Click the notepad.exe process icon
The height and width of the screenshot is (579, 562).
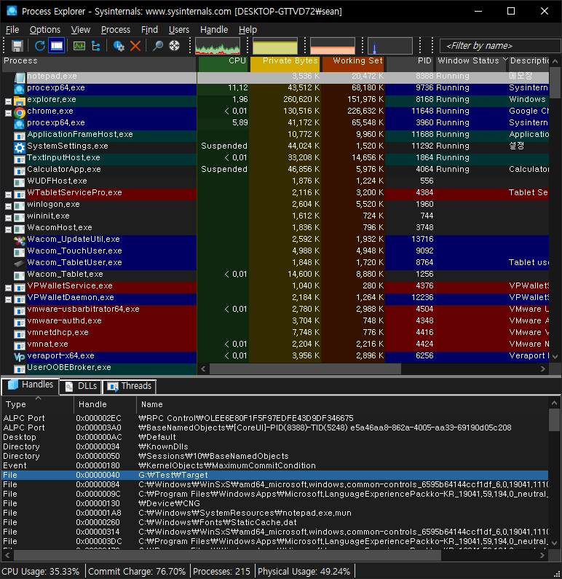(x=20, y=76)
